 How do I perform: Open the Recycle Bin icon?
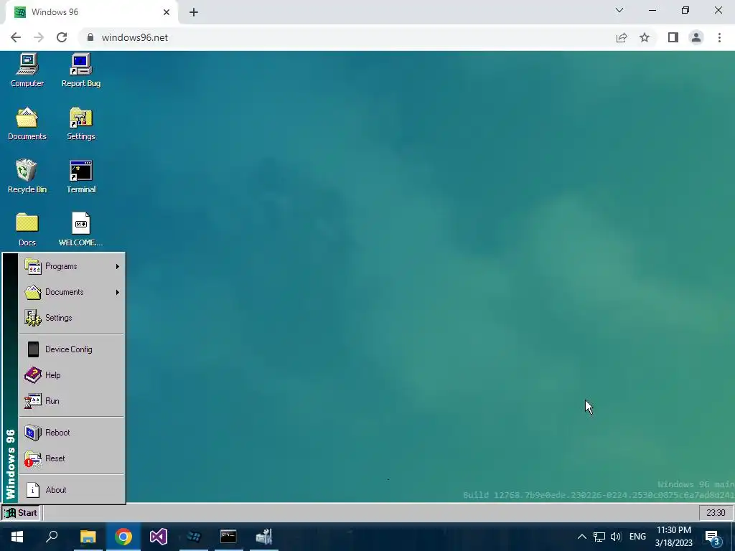pyautogui.click(x=27, y=176)
